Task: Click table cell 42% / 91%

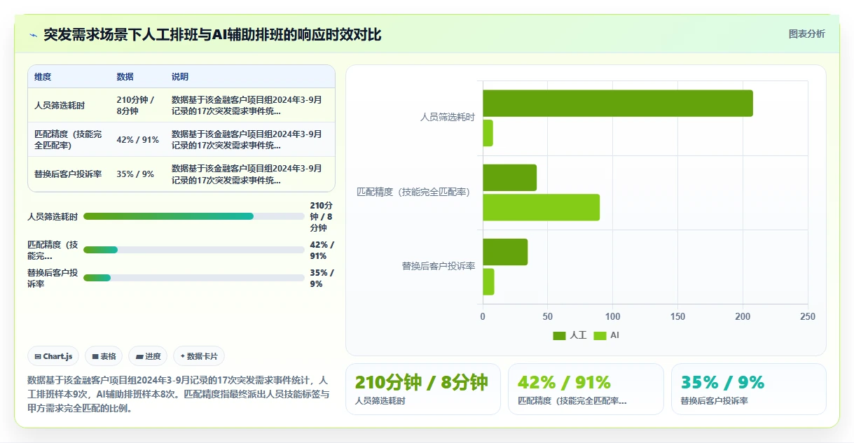Action: point(137,139)
